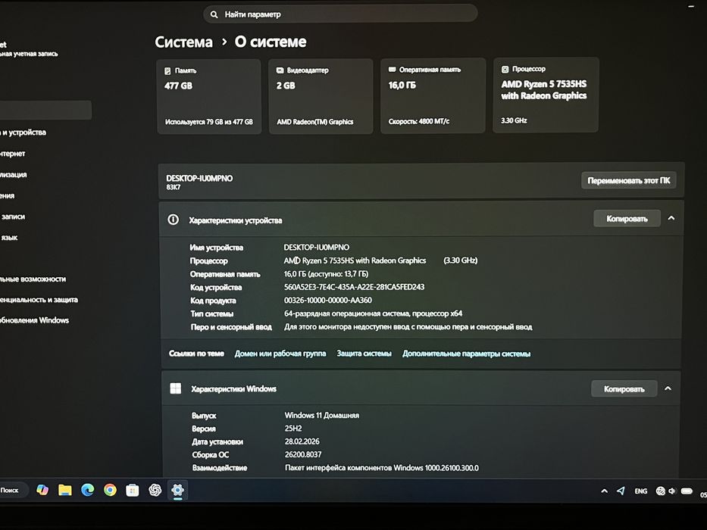Click the 64-разрядная операционная система text
Viewport: 707px width, 530px height.
click(x=373, y=313)
